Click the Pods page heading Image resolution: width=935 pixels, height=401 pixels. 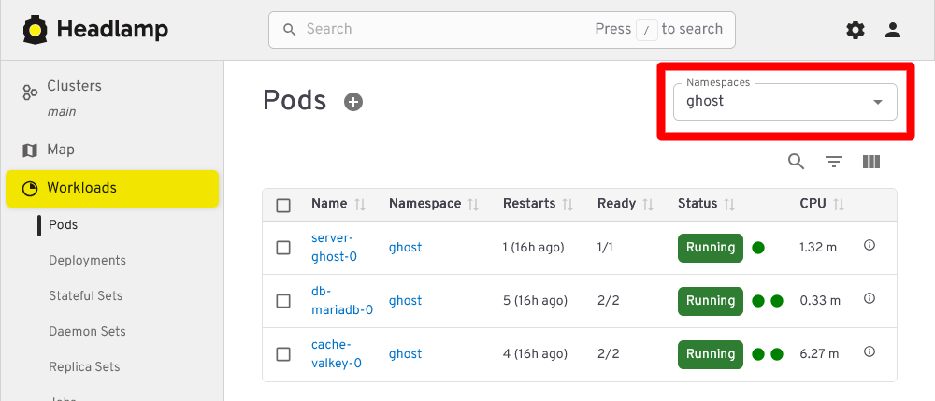tap(295, 101)
